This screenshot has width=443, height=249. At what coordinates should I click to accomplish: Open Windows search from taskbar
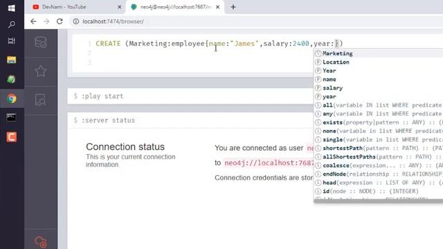[x=12, y=25]
